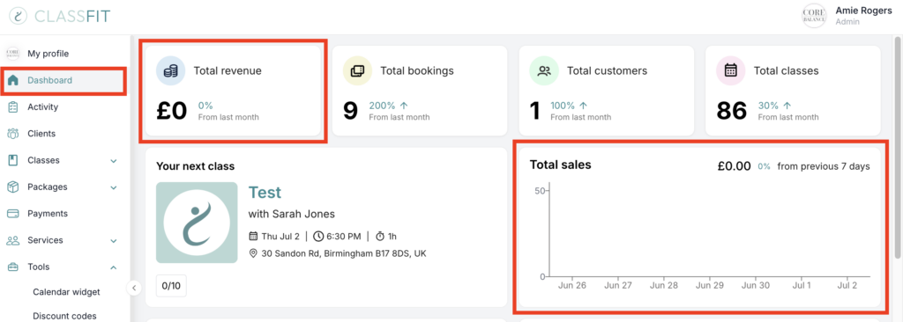
Task: Click the 'with Sarah Jones' text
Action: click(292, 214)
